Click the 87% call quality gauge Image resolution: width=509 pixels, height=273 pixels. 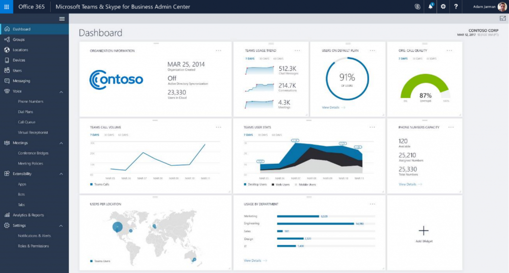[x=425, y=86]
